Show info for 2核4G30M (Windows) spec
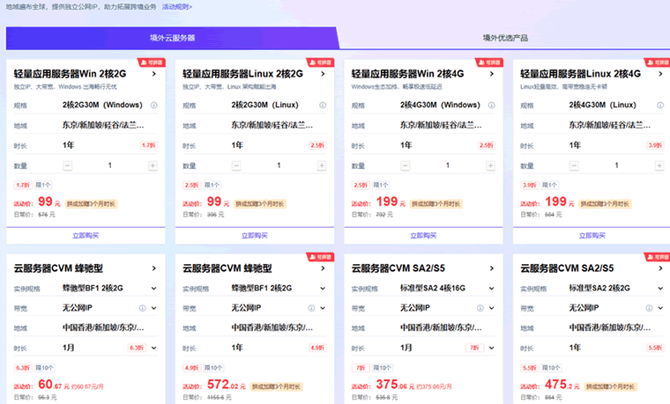This screenshot has height=404, width=670. point(491,105)
